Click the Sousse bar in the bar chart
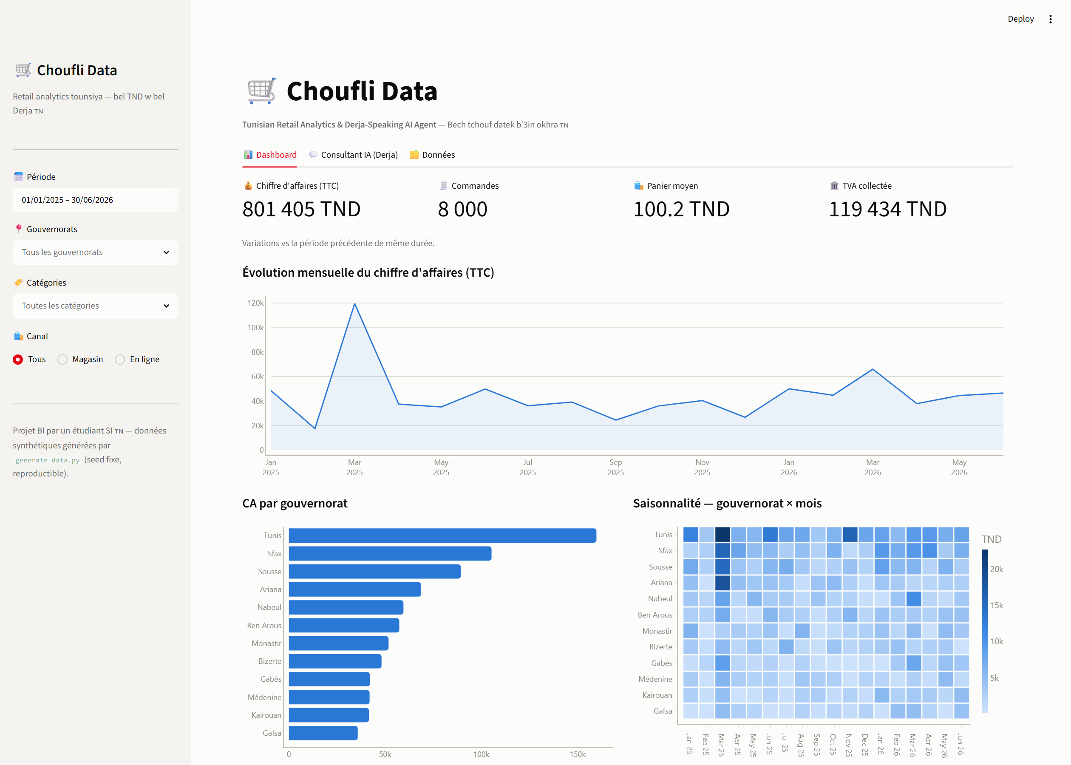Image resolution: width=1071 pixels, height=765 pixels. pos(374,571)
